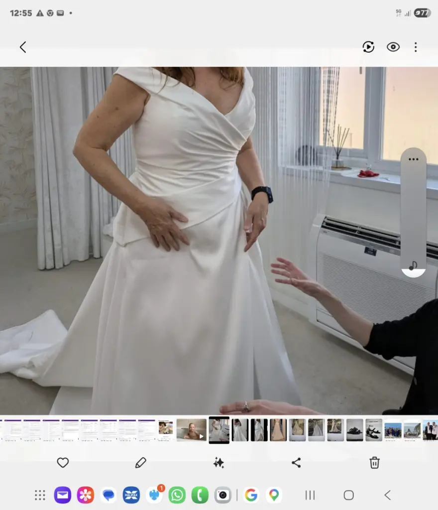This screenshot has height=510, width=438.
Task: Open the app drawer grid icon
Action: pos(40,495)
